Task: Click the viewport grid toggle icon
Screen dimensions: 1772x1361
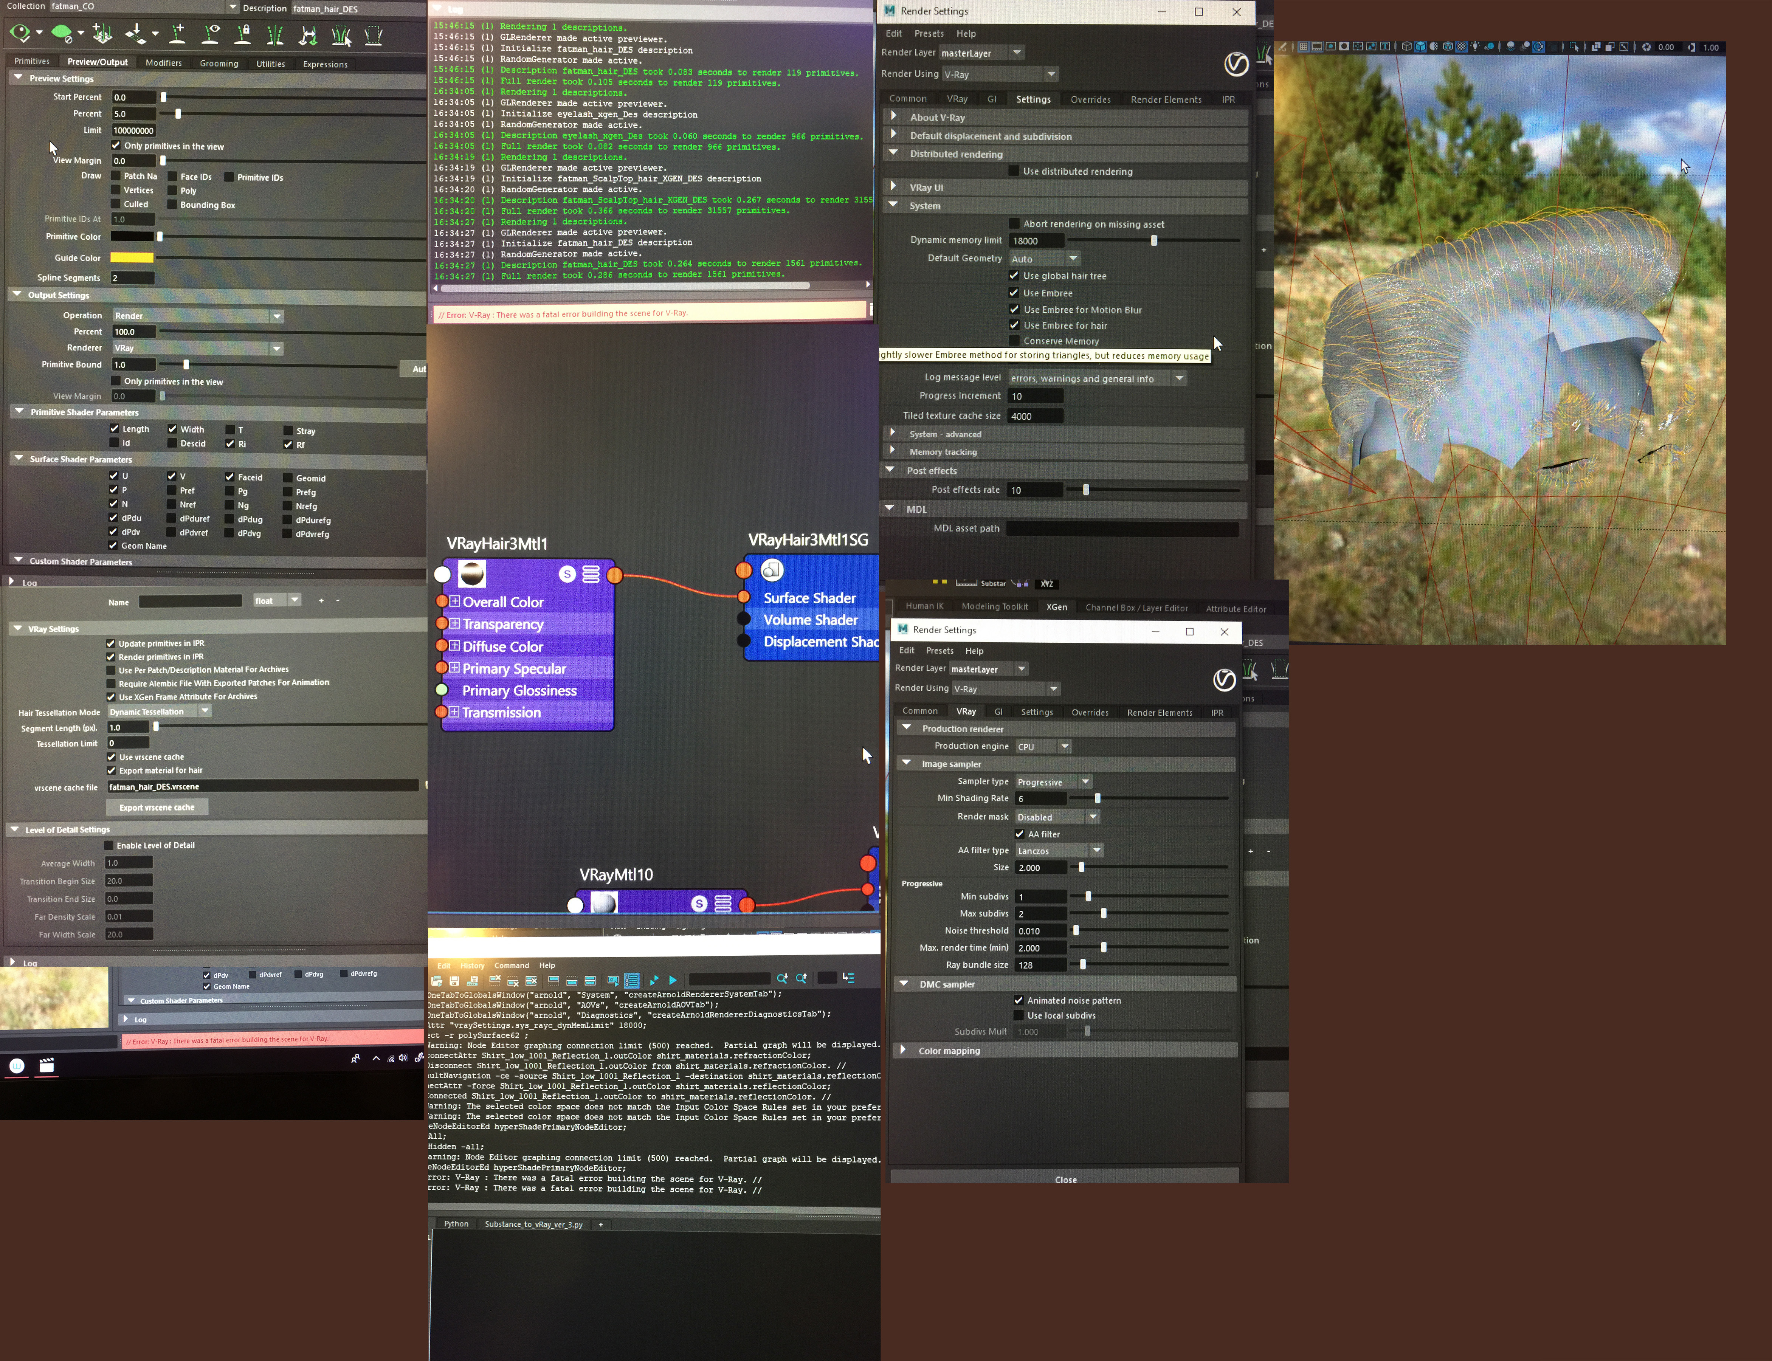Action: point(1304,47)
